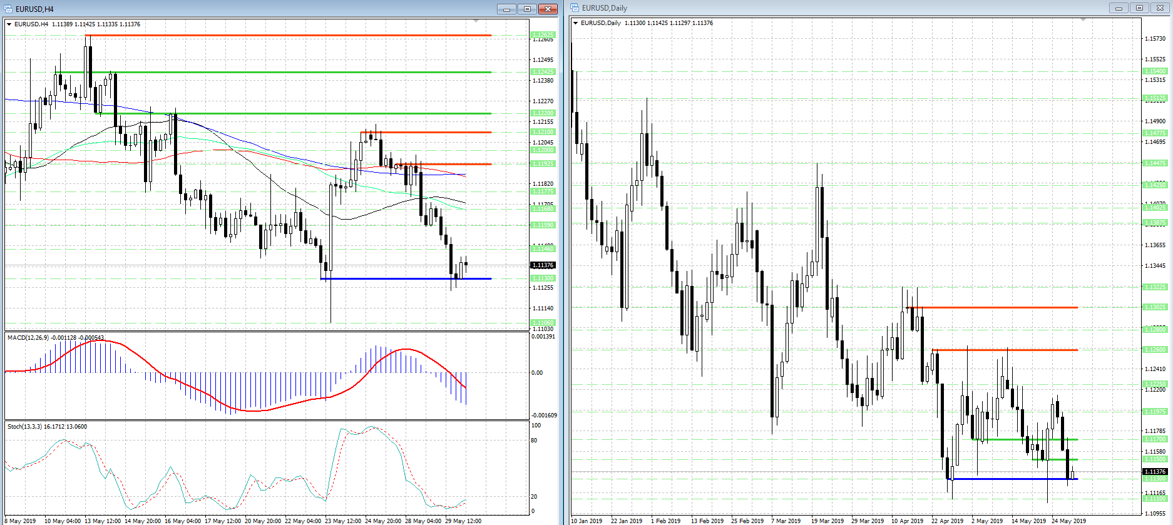Click the chart shift marker in H4 chart
1173x525 pixels.
click(x=476, y=21)
